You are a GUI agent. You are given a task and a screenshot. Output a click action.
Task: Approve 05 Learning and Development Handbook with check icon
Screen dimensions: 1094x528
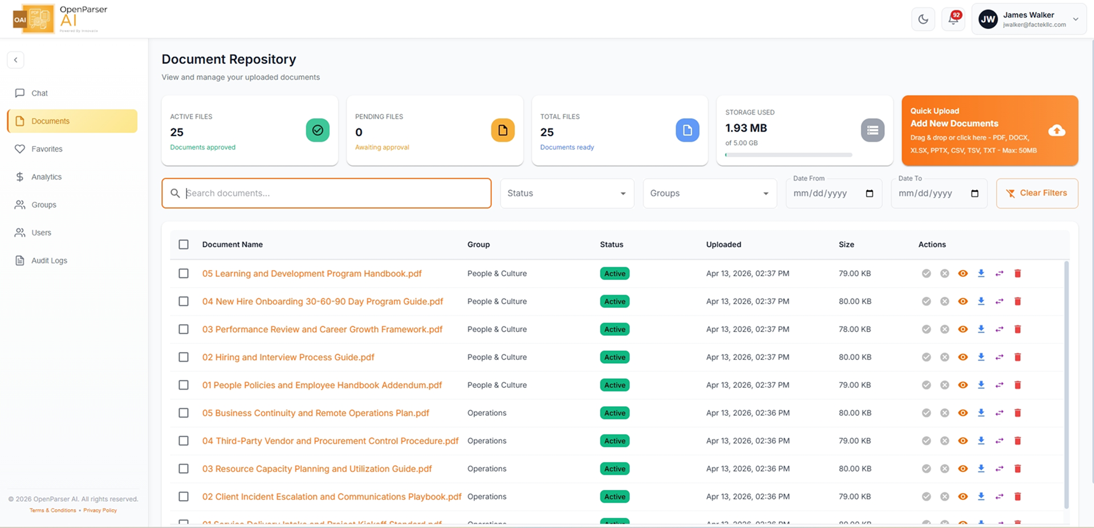click(x=926, y=273)
